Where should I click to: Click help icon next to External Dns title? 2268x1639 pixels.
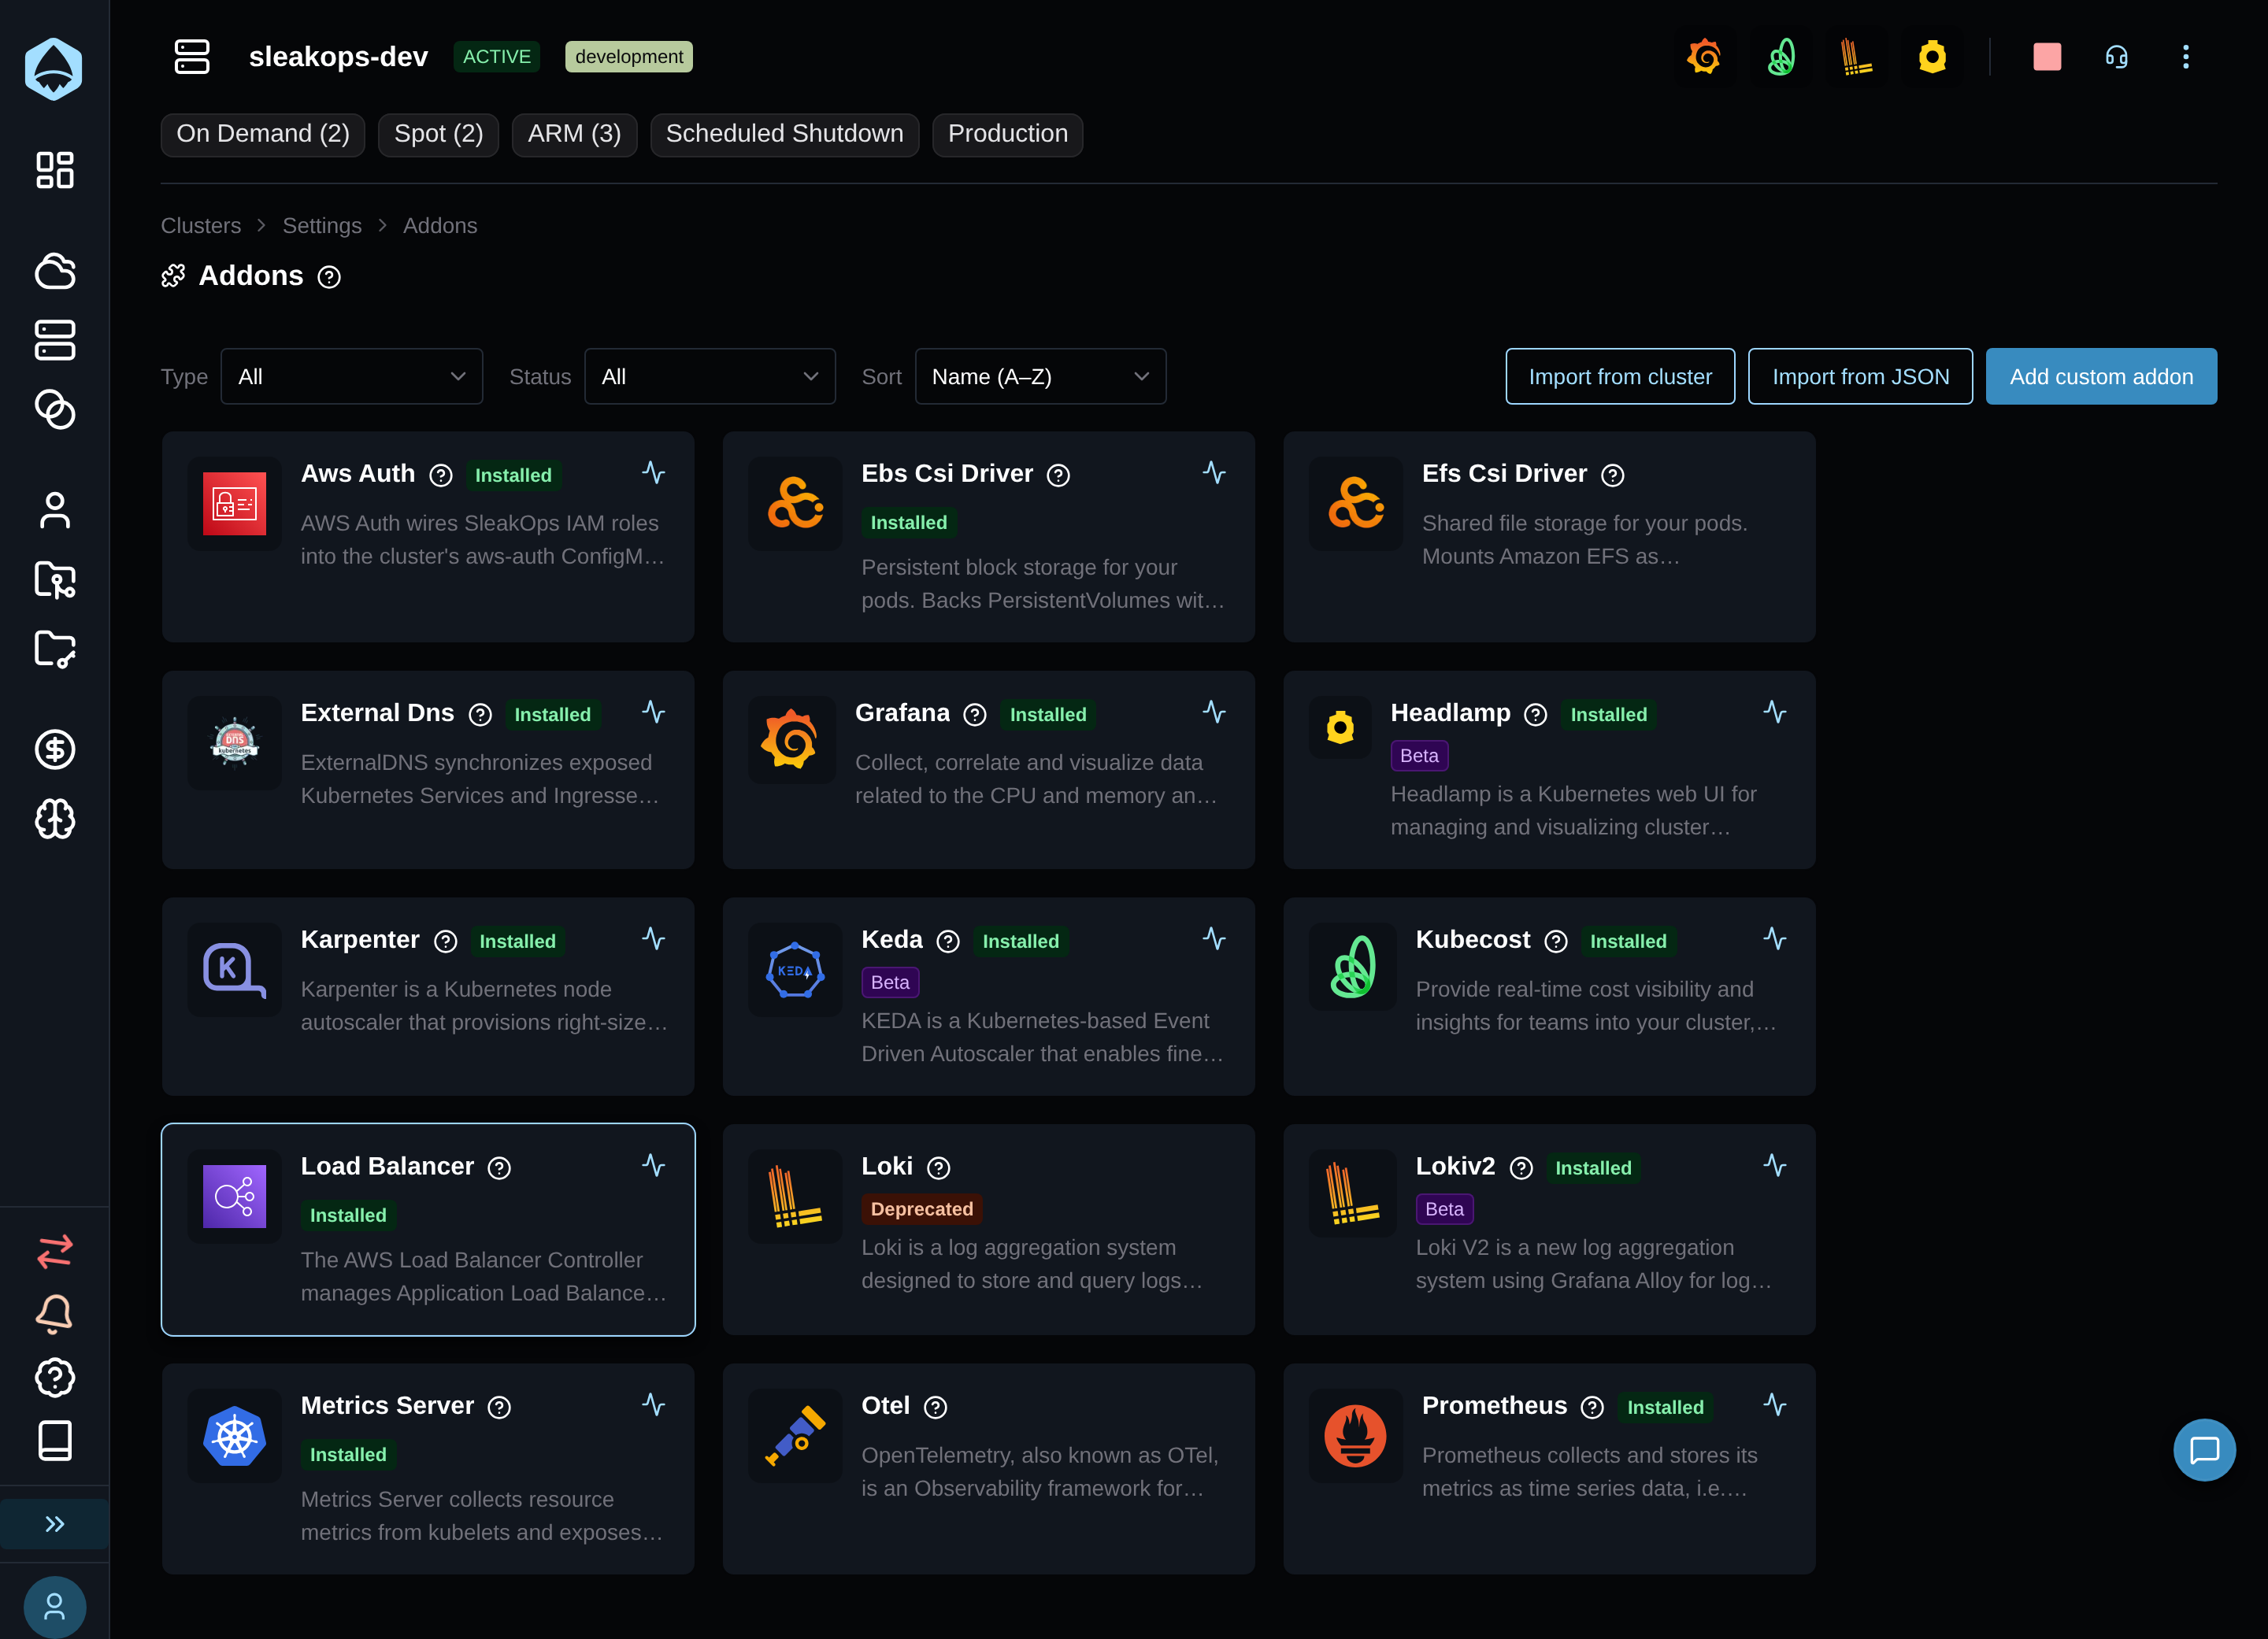click(481, 715)
